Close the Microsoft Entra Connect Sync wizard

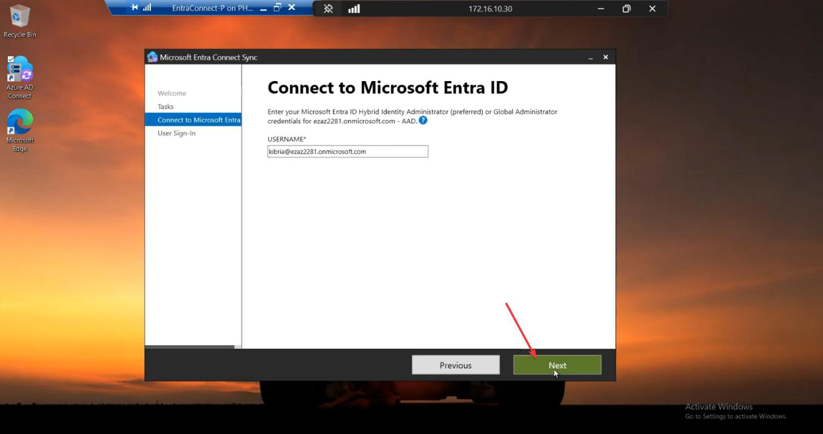pyautogui.click(x=605, y=57)
